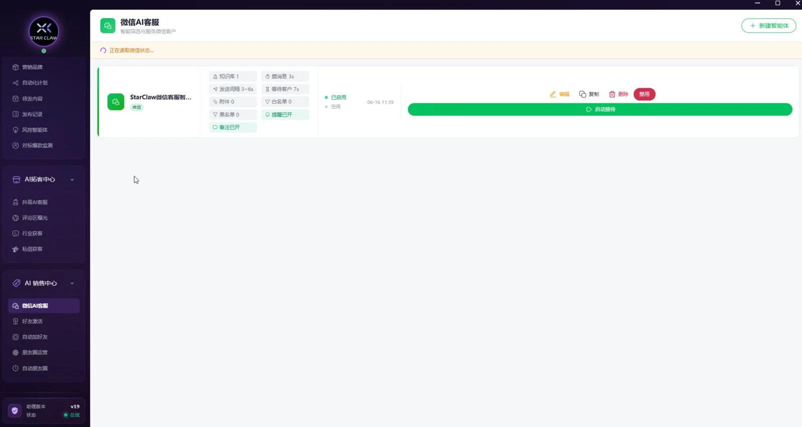
Task: Click the 黑名单 0 chip
Action: coord(233,115)
